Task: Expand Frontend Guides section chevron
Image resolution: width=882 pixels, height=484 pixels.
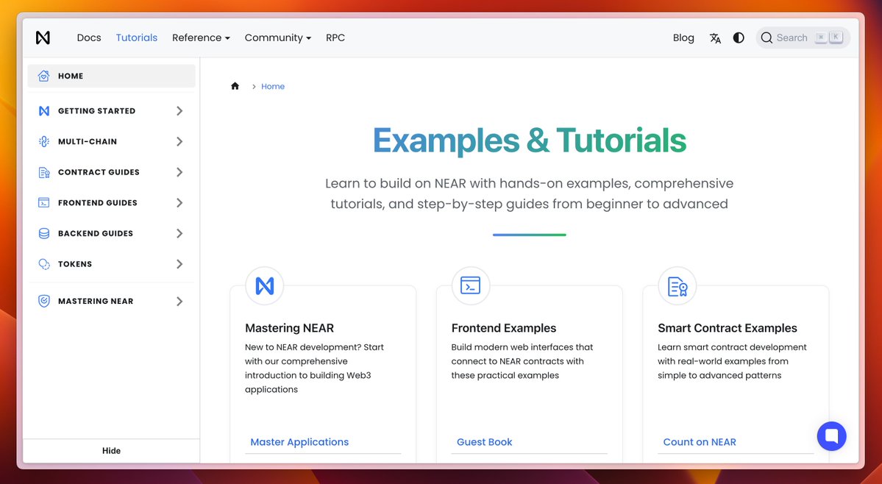Action: pyautogui.click(x=179, y=202)
